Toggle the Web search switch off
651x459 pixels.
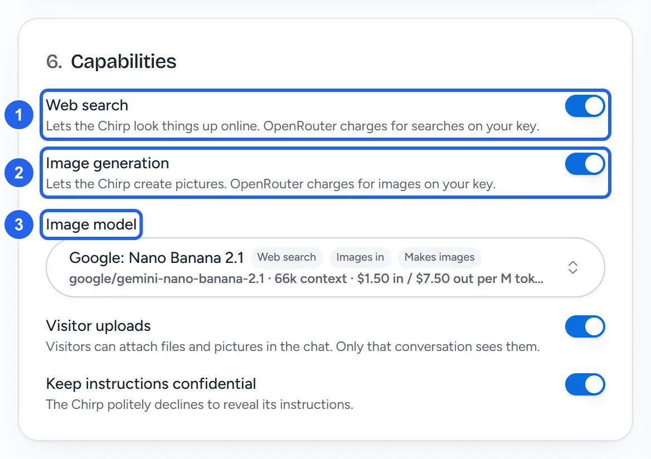[x=585, y=106]
